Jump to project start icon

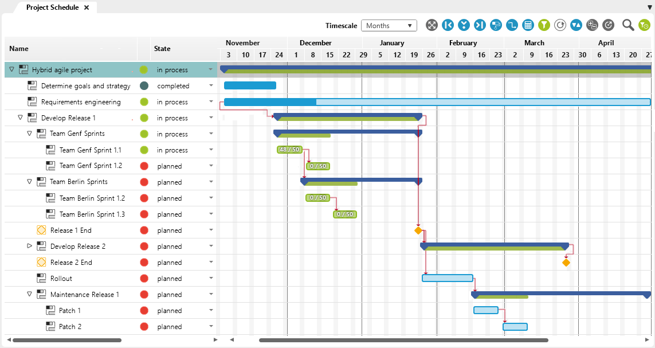tap(448, 25)
